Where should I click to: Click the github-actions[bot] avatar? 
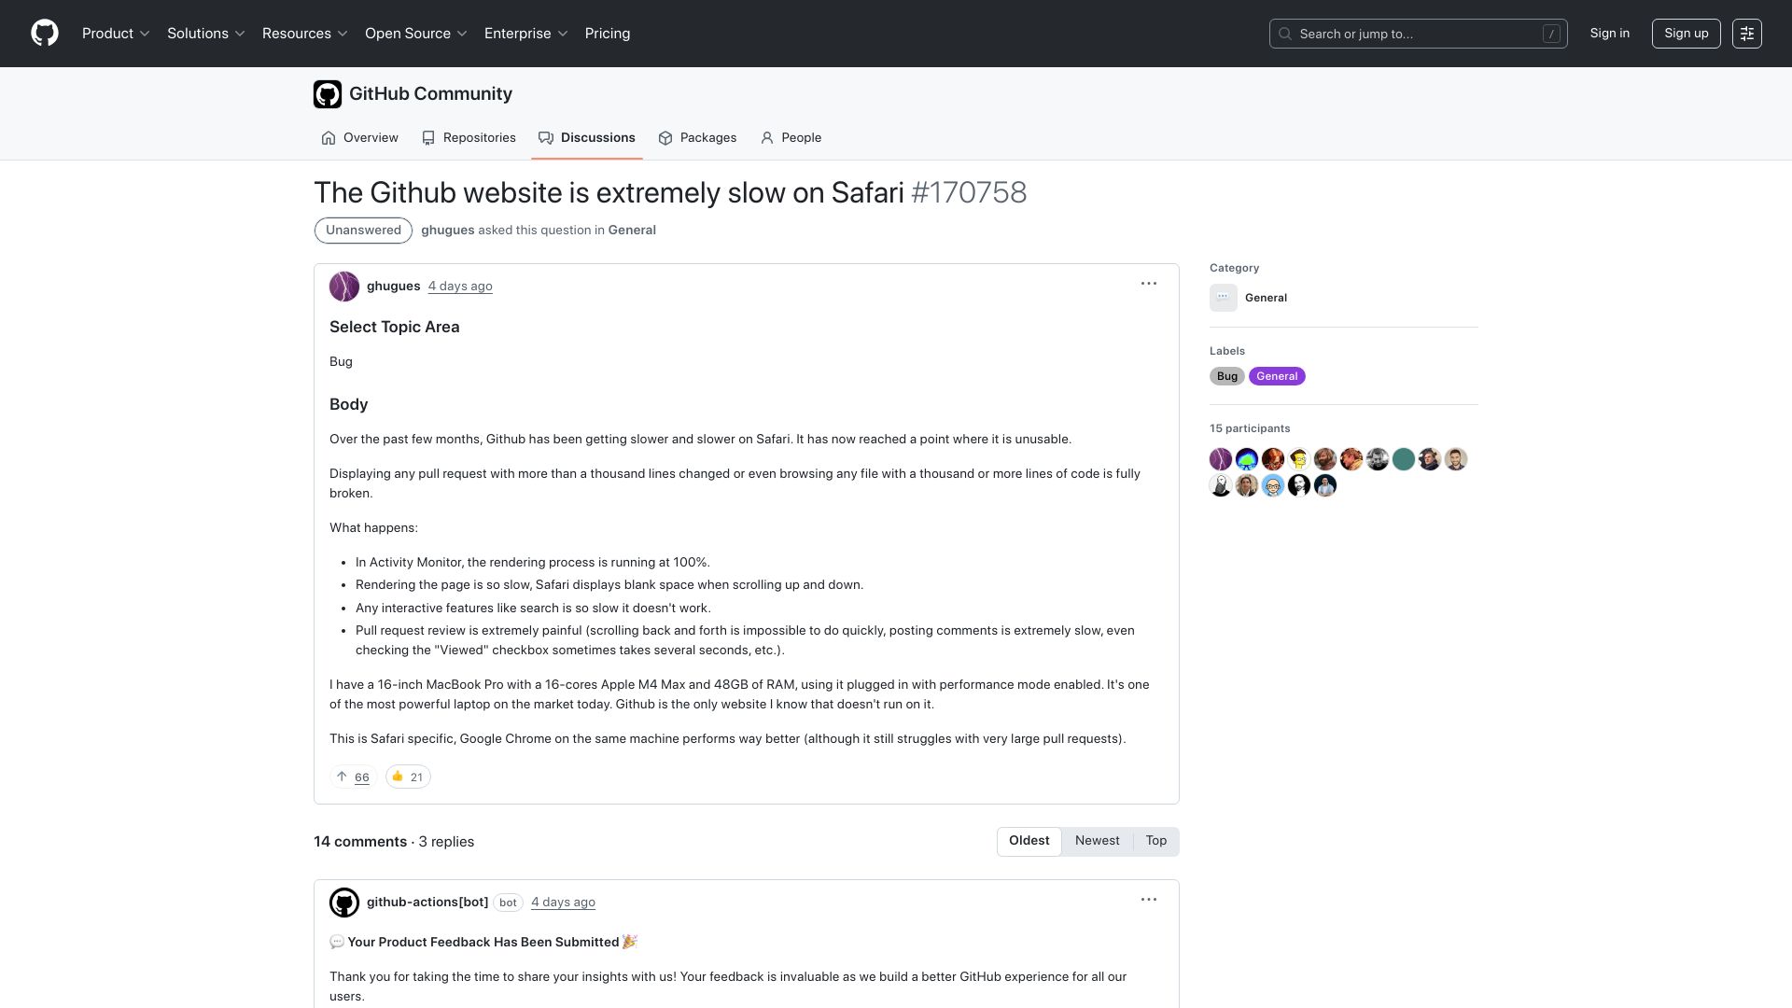344,903
